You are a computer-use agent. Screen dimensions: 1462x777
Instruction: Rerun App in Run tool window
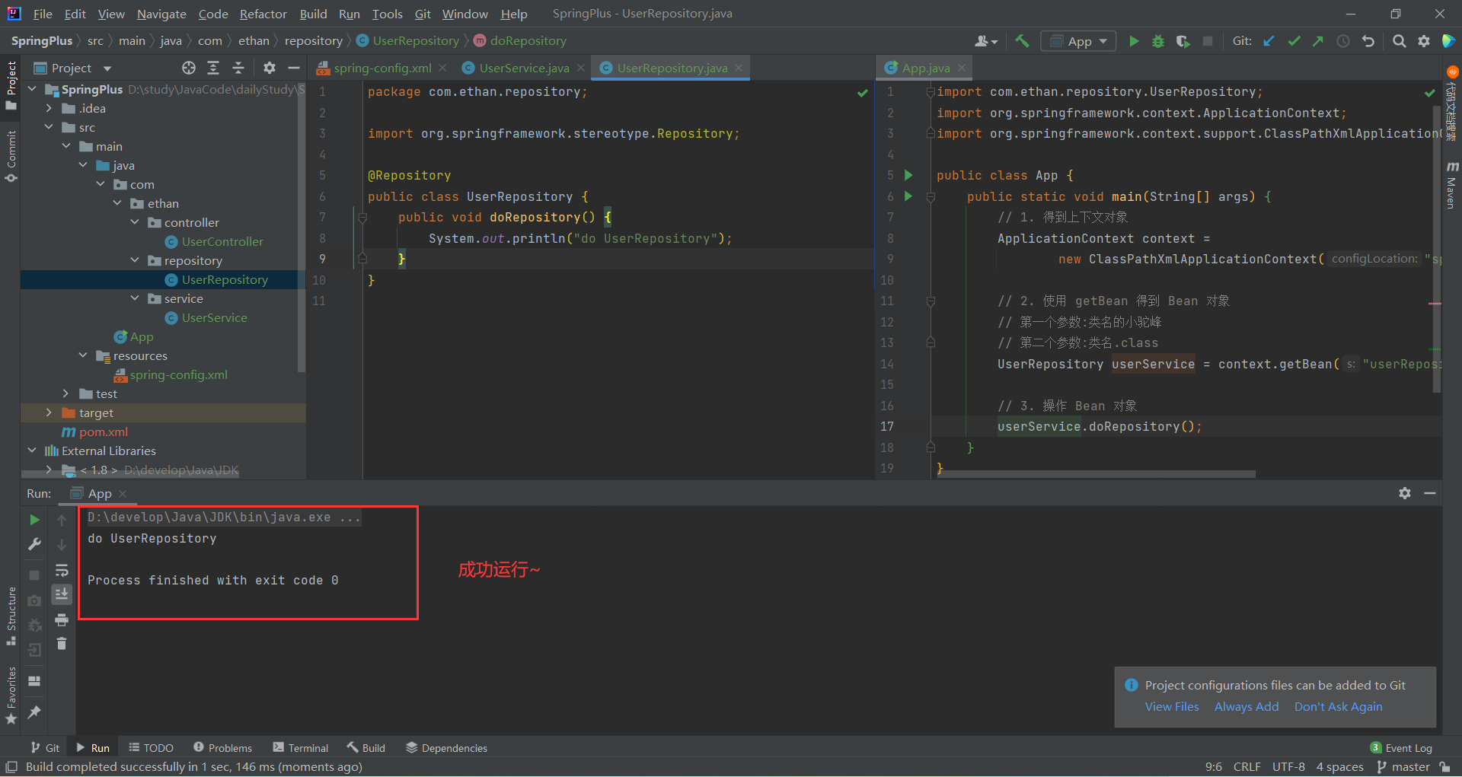[34, 520]
